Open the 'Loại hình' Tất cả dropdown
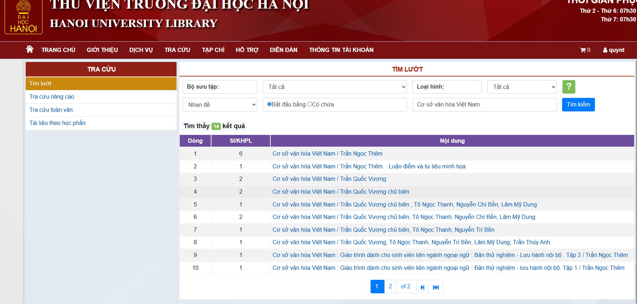The width and height of the screenshot is (637, 304). (x=521, y=87)
